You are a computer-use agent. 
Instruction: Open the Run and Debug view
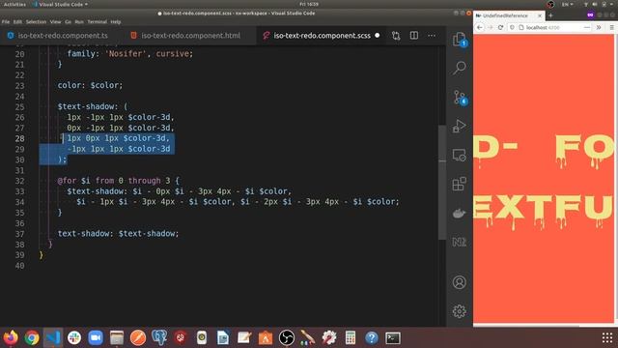tap(460, 126)
